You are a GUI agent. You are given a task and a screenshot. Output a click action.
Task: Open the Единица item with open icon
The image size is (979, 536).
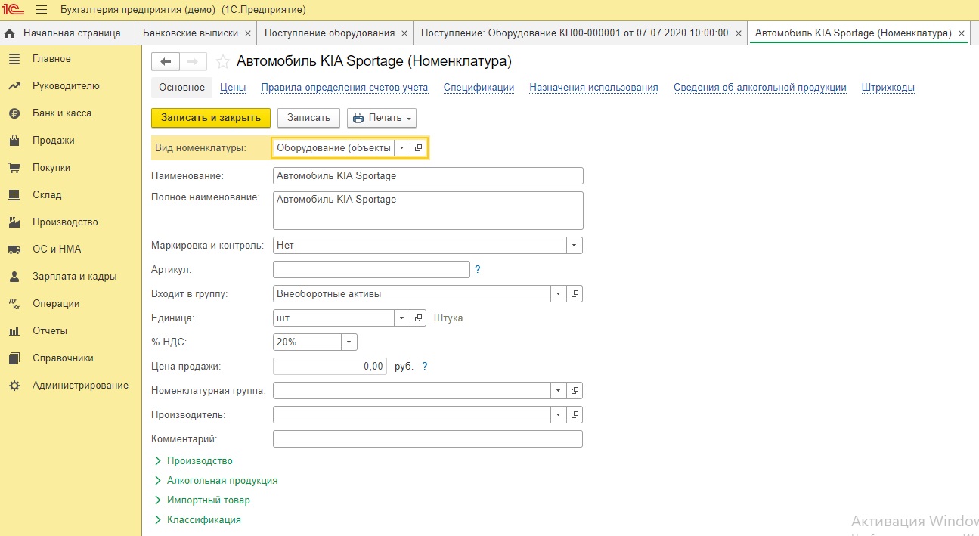(x=419, y=318)
